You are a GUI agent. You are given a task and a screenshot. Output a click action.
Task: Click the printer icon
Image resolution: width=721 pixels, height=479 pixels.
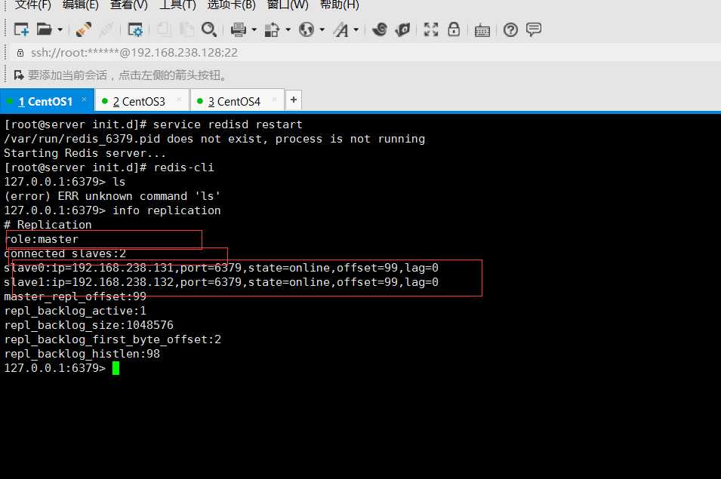click(x=238, y=30)
